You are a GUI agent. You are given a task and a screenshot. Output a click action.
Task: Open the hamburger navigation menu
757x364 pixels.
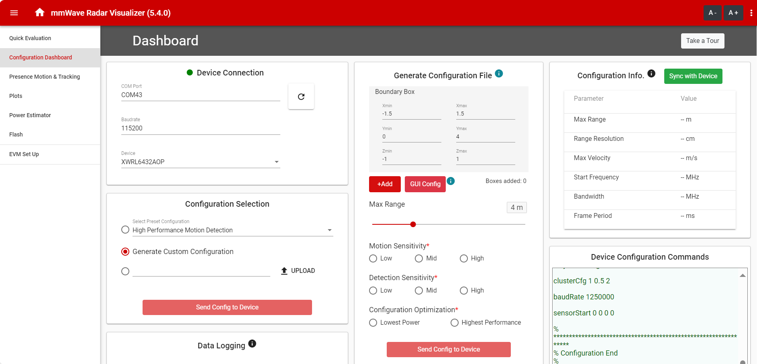(x=14, y=13)
